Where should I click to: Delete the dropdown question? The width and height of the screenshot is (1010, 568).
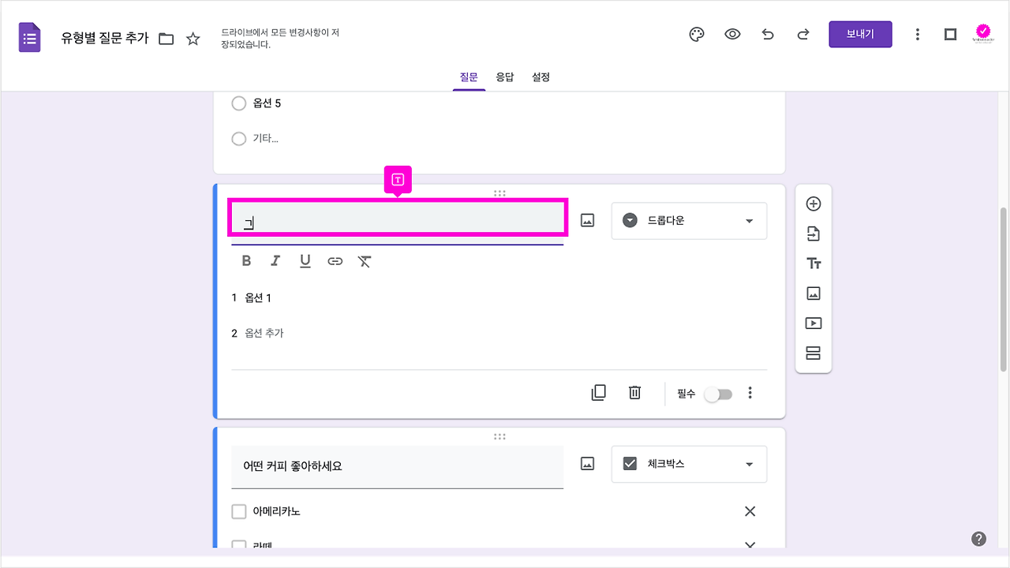(634, 392)
